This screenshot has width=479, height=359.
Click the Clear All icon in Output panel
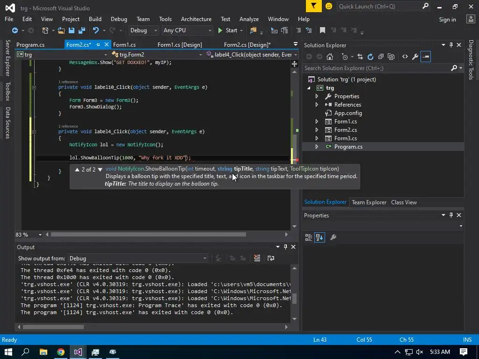[257, 258]
